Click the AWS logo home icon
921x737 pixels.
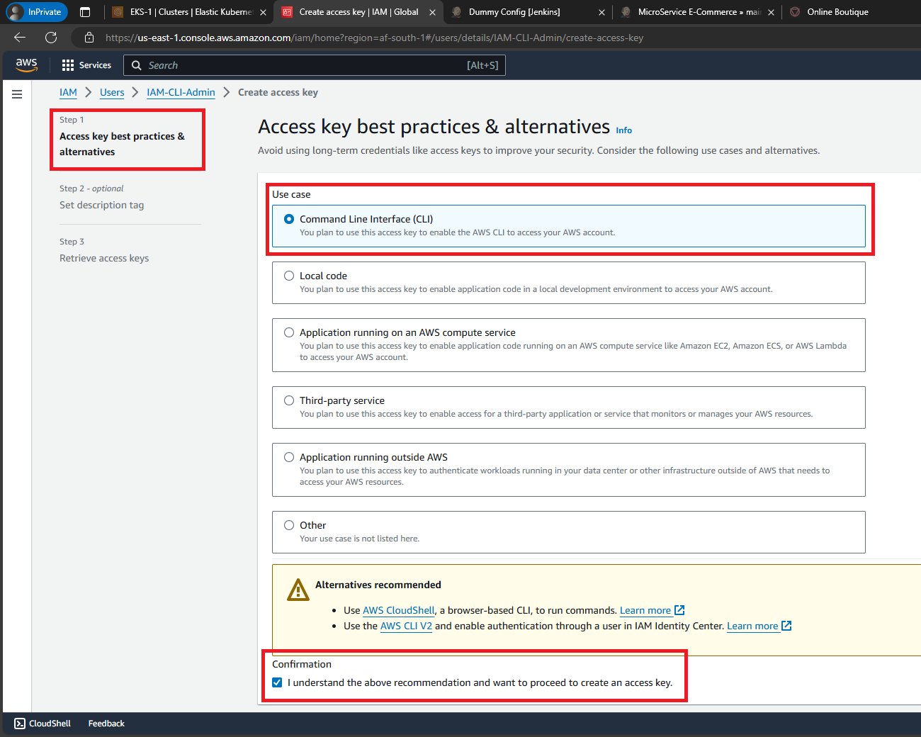coord(26,64)
